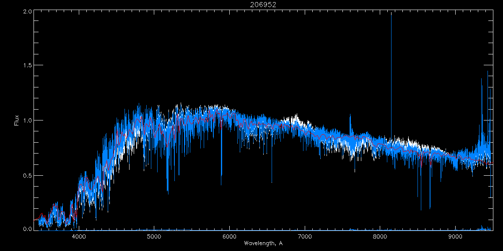Click the 6000 wavelength tick label

coord(229,236)
